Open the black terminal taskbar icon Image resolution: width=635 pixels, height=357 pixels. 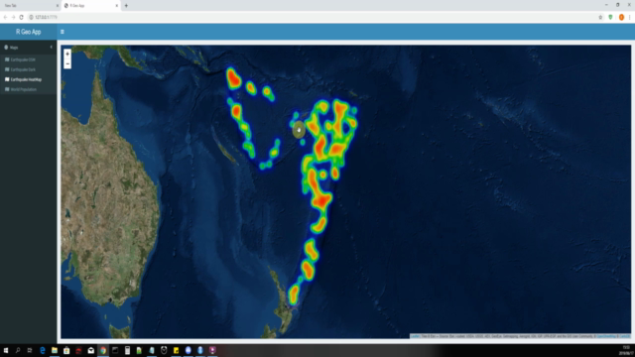115,350
